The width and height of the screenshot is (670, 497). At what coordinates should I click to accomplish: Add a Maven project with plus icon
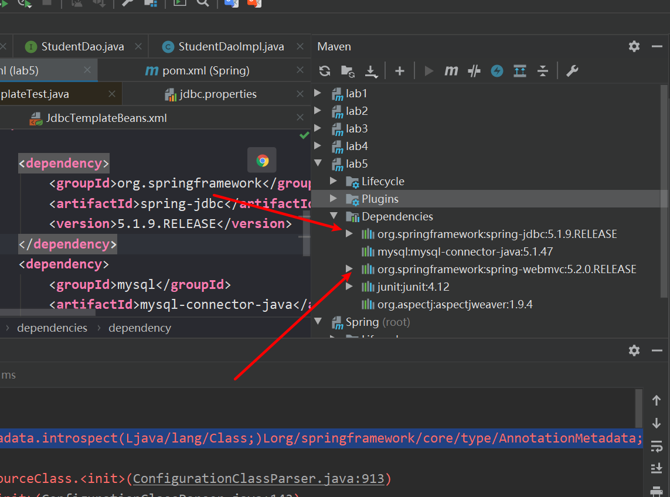pos(400,71)
